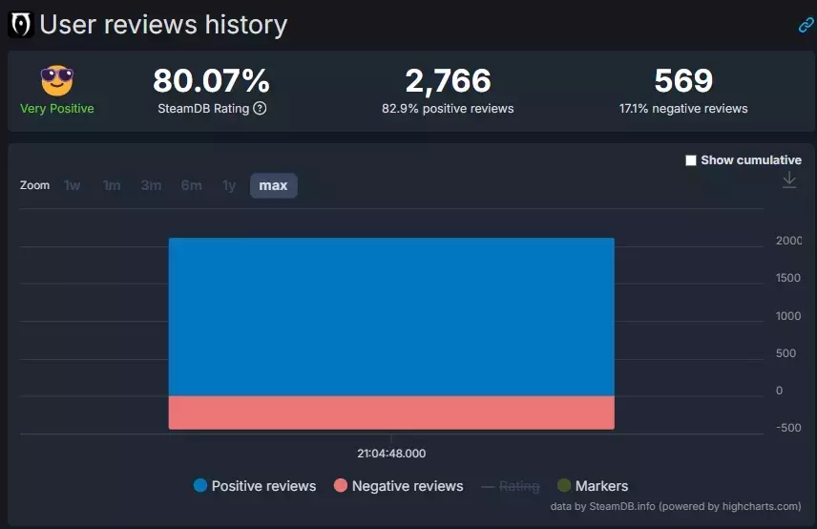Screen dimensions: 817x529
Task: Click the blue positive reviews bar
Action: (391, 315)
